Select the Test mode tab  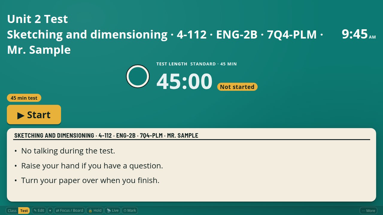(24, 211)
